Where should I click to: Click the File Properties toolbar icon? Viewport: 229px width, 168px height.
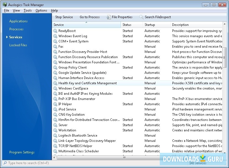[x=109, y=17]
